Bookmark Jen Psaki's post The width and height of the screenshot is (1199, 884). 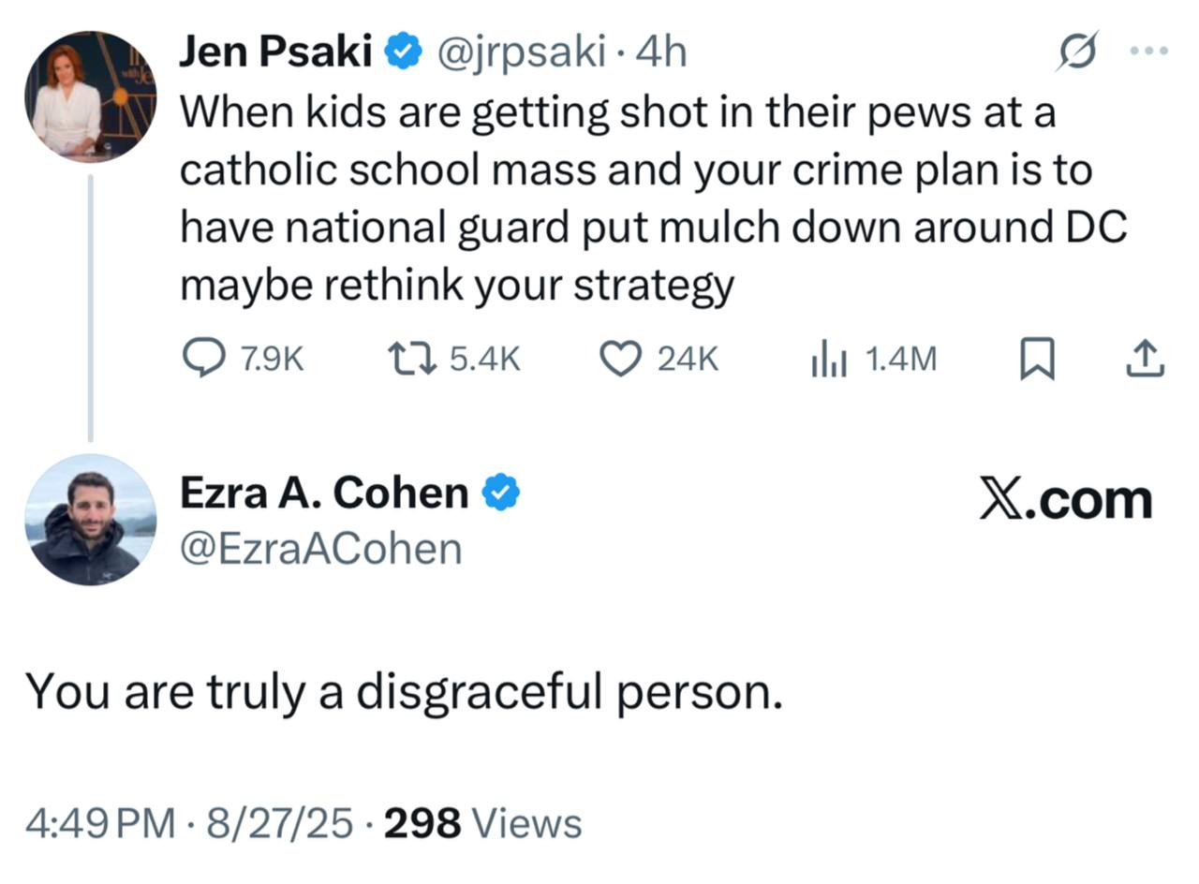pyautogui.click(x=1036, y=360)
